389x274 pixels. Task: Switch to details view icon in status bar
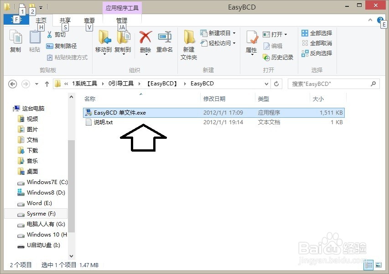(368, 265)
